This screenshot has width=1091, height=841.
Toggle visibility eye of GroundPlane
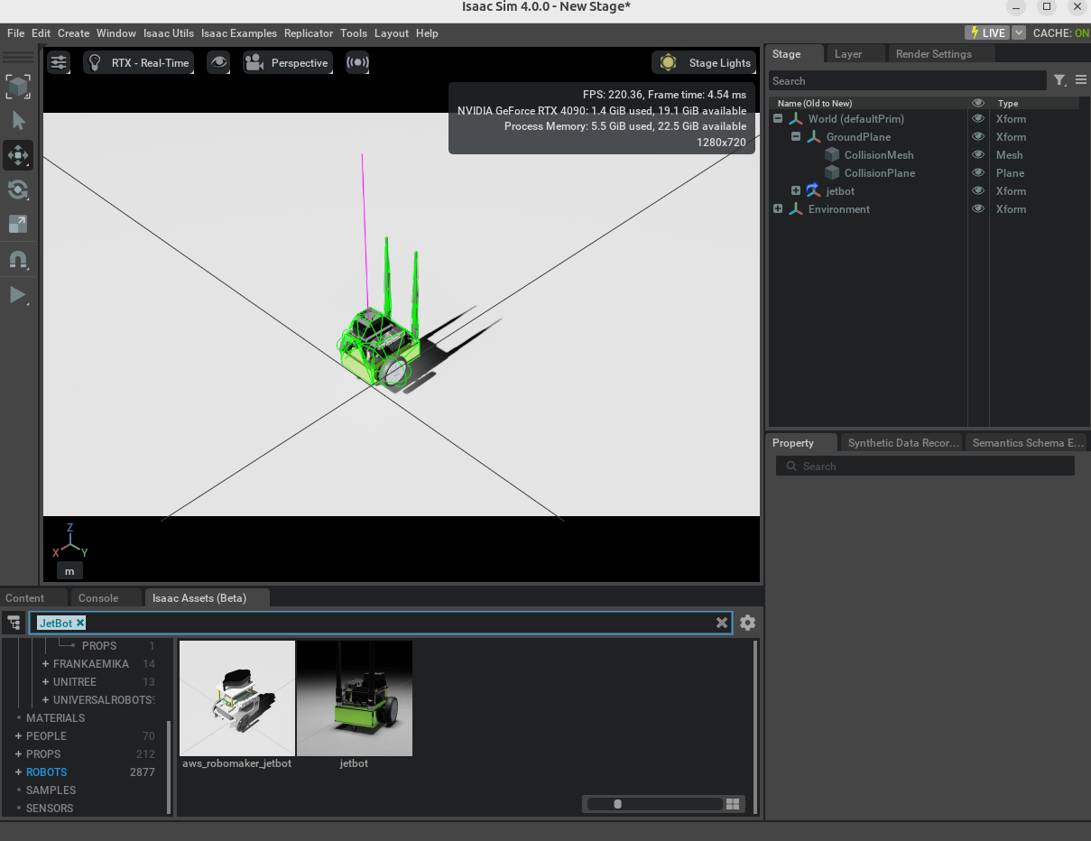coord(977,136)
